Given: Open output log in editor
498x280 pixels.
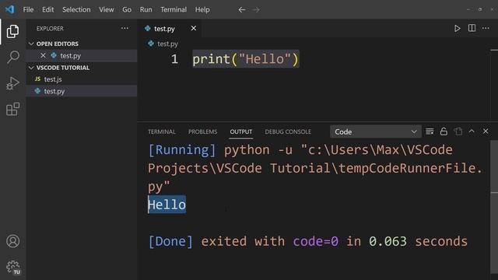Looking at the screenshot, I should coord(458,131).
